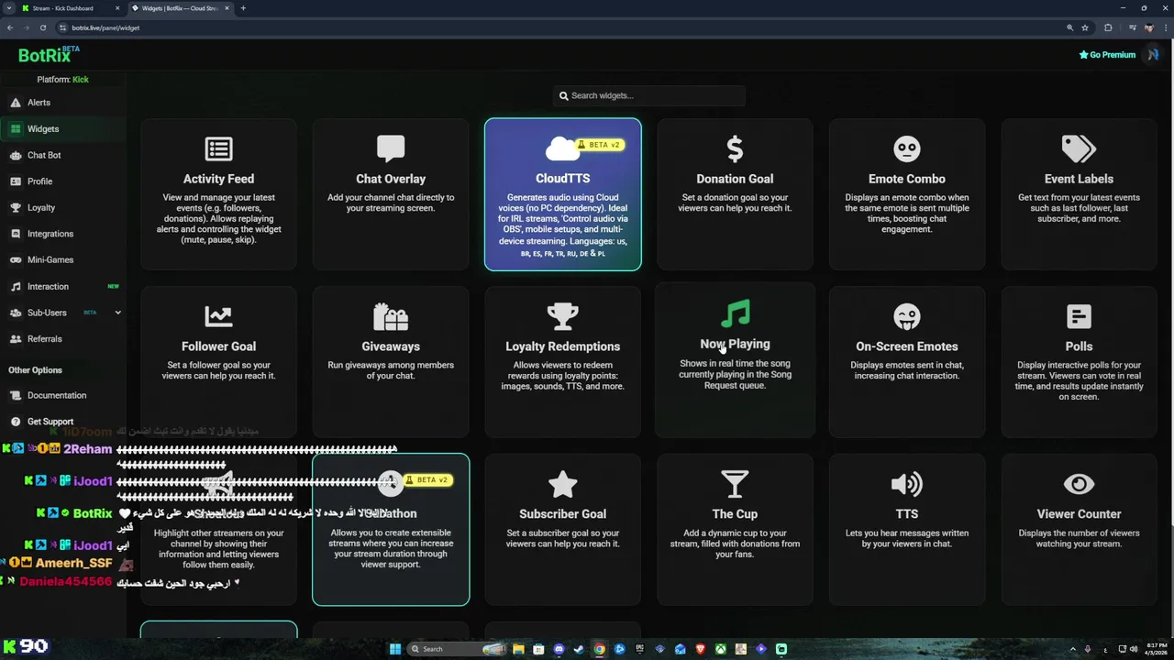Click the Now Playing music note icon
The width and height of the screenshot is (1174, 660).
(735, 313)
